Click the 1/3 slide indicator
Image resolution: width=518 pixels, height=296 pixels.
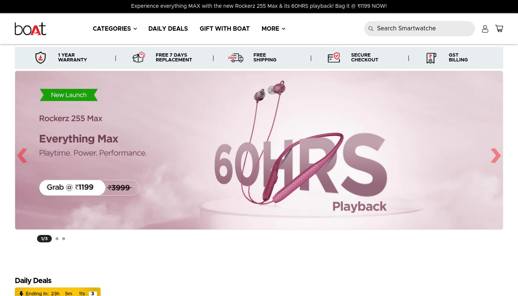click(44, 239)
